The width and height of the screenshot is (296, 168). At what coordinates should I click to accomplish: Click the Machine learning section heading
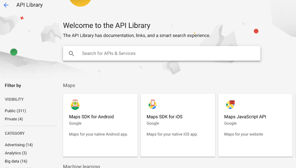(x=81, y=166)
